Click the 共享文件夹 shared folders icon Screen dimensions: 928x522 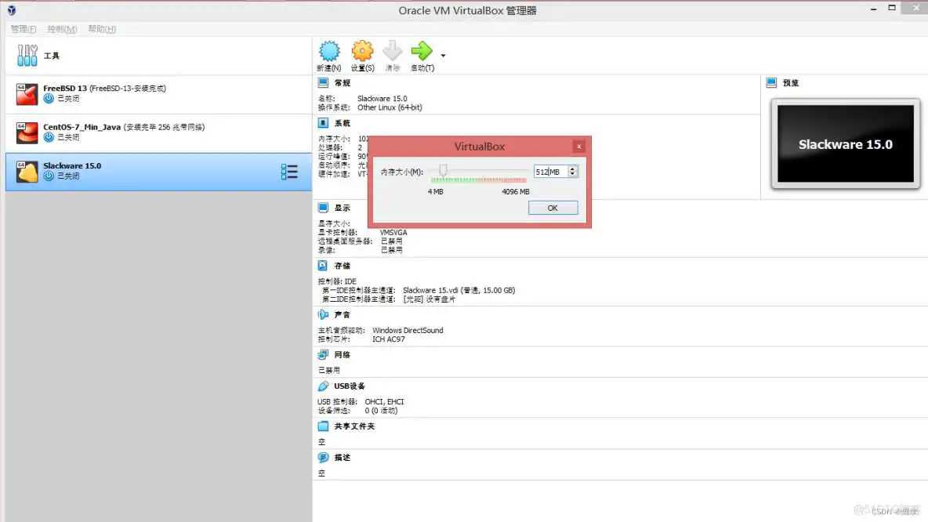(x=324, y=426)
